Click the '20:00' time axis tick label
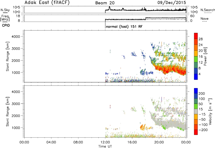The height and width of the screenshot is (148, 215). 159,142
